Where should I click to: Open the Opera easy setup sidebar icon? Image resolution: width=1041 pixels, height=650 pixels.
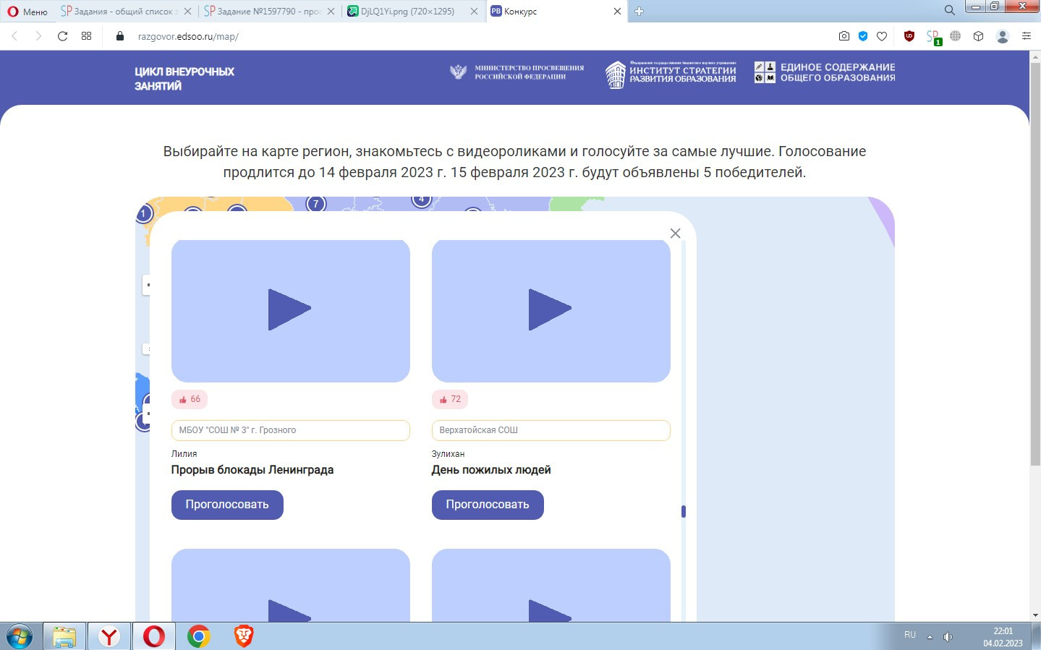point(1027,36)
